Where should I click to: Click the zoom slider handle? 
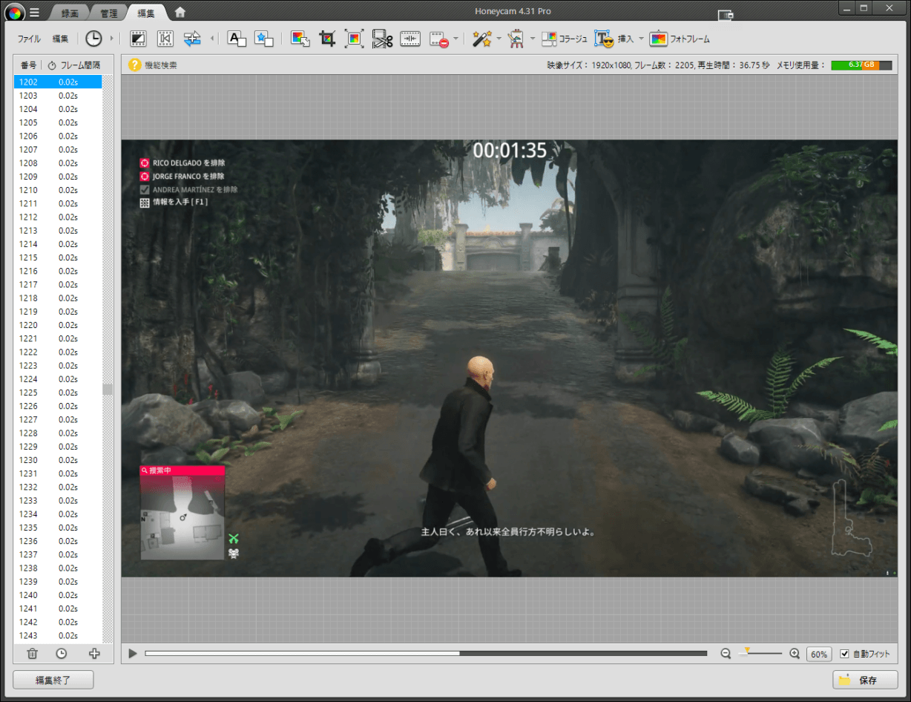coord(747,652)
